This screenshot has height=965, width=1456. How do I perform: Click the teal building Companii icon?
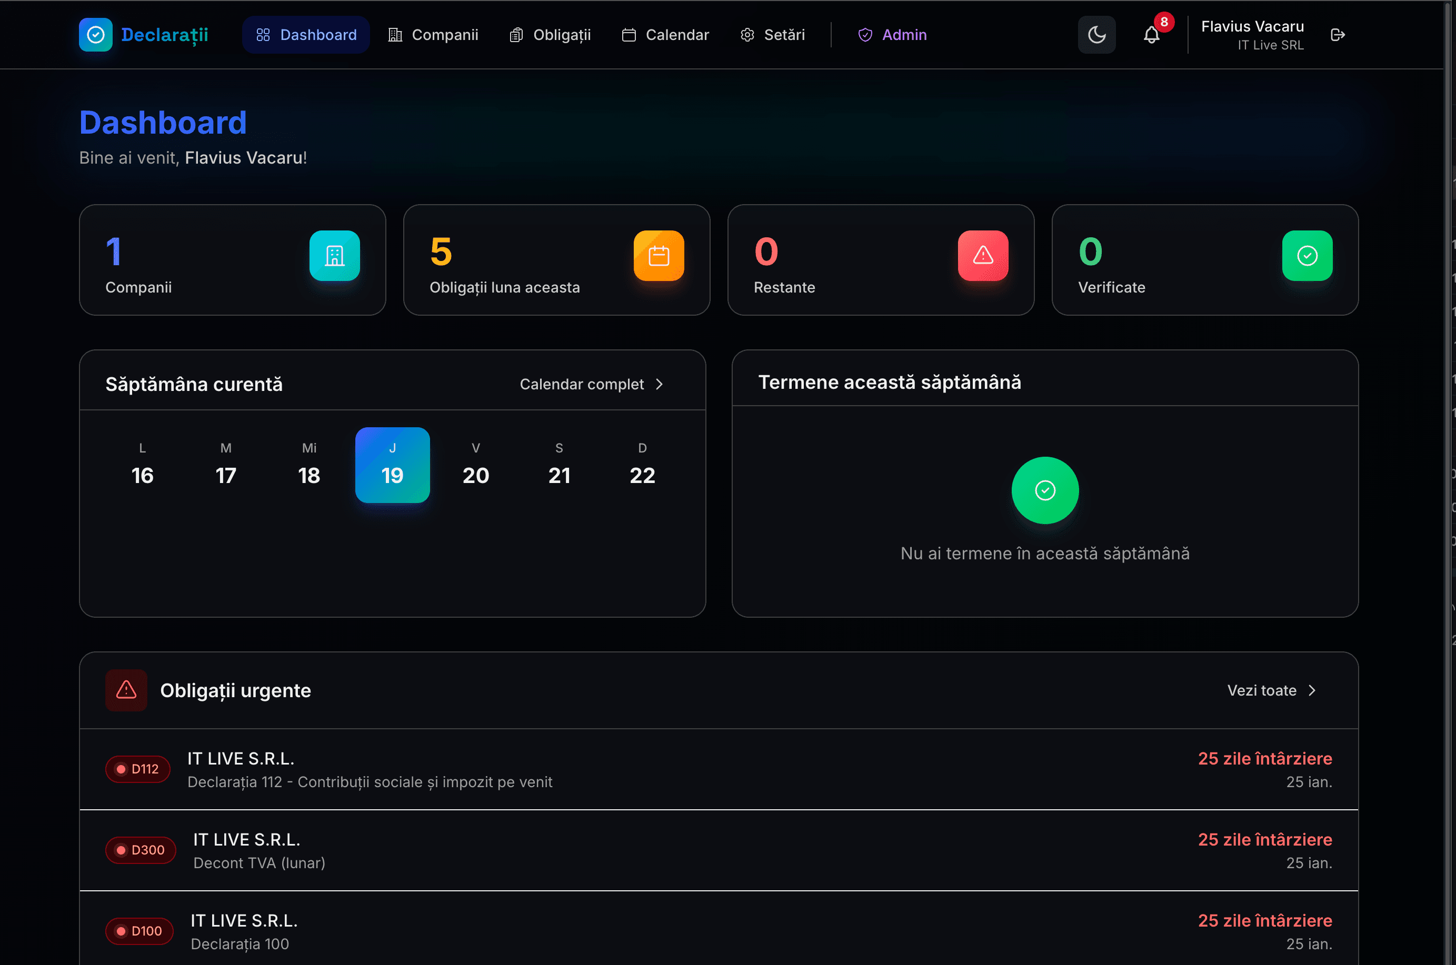[x=334, y=255]
